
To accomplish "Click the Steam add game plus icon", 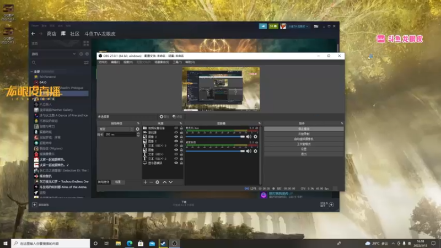I will tap(34, 204).
